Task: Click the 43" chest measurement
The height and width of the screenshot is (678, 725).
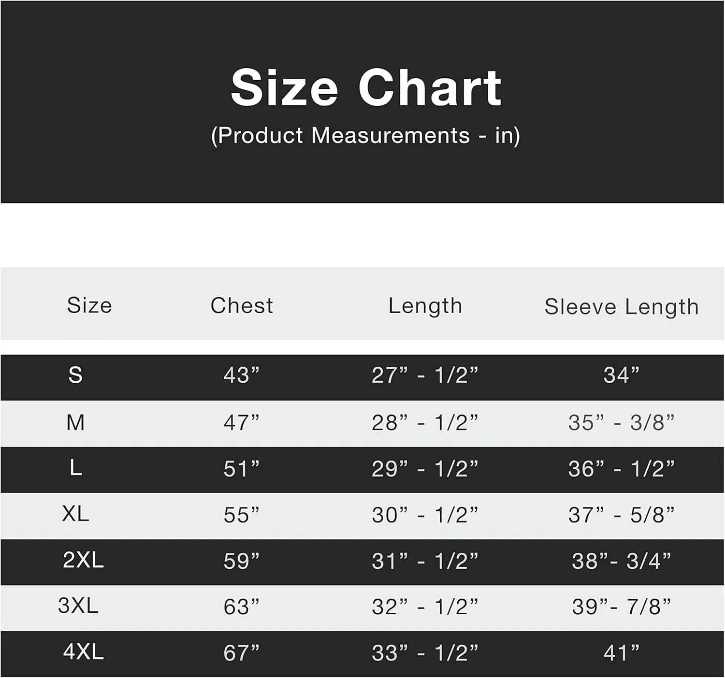Action: click(242, 375)
